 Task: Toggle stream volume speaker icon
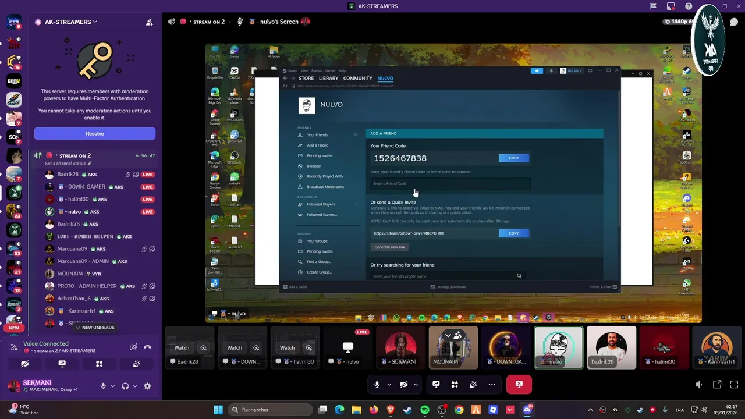tap(699, 384)
